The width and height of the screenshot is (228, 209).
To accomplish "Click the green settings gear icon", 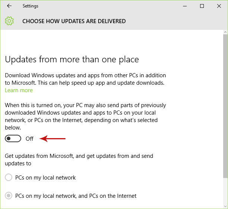I will [9, 21].
